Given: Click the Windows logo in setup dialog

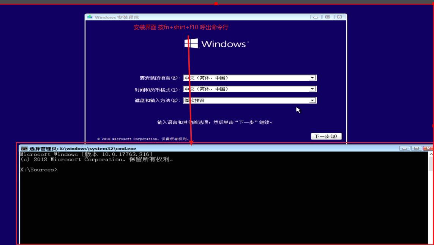Looking at the screenshot, I should coord(191,43).
